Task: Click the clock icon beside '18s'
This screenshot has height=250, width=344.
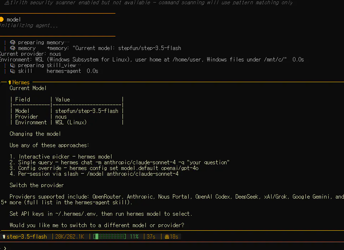Action: [x=167, y=237]
